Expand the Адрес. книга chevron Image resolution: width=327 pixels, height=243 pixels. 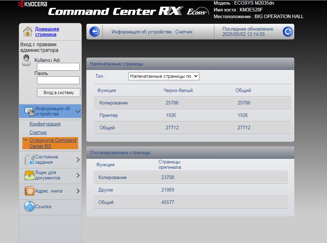78,191
